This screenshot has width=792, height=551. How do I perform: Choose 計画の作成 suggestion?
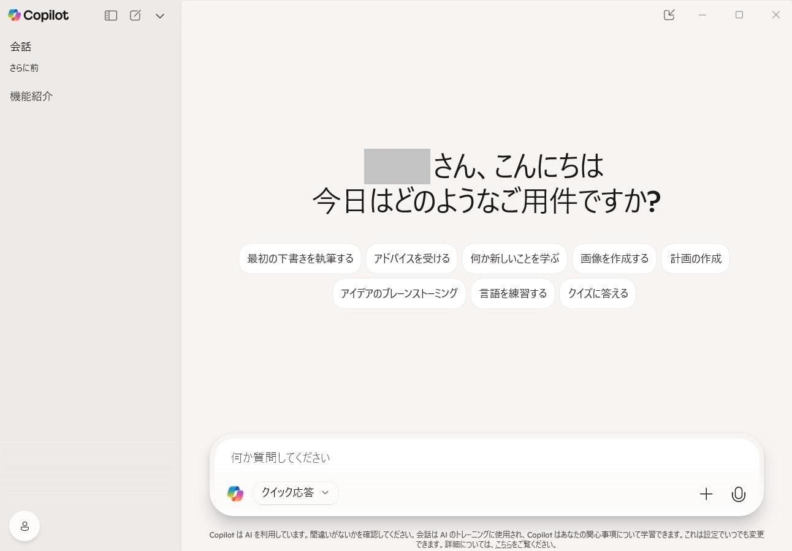tap(695, 258)
